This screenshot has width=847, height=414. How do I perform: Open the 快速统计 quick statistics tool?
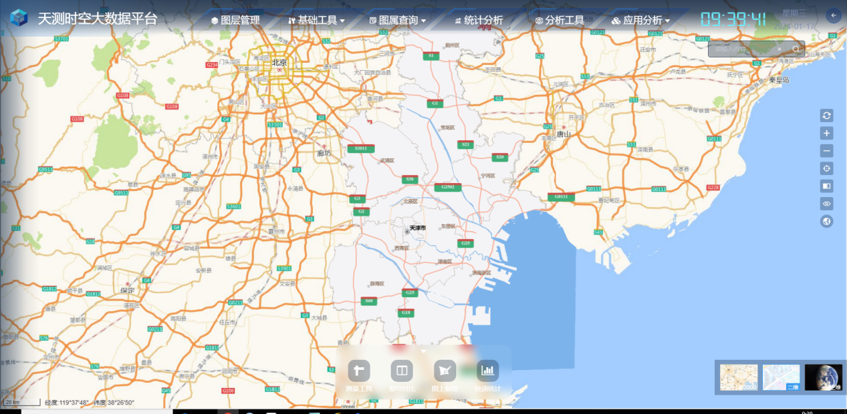pyautogui.click(x=487, y=375)
